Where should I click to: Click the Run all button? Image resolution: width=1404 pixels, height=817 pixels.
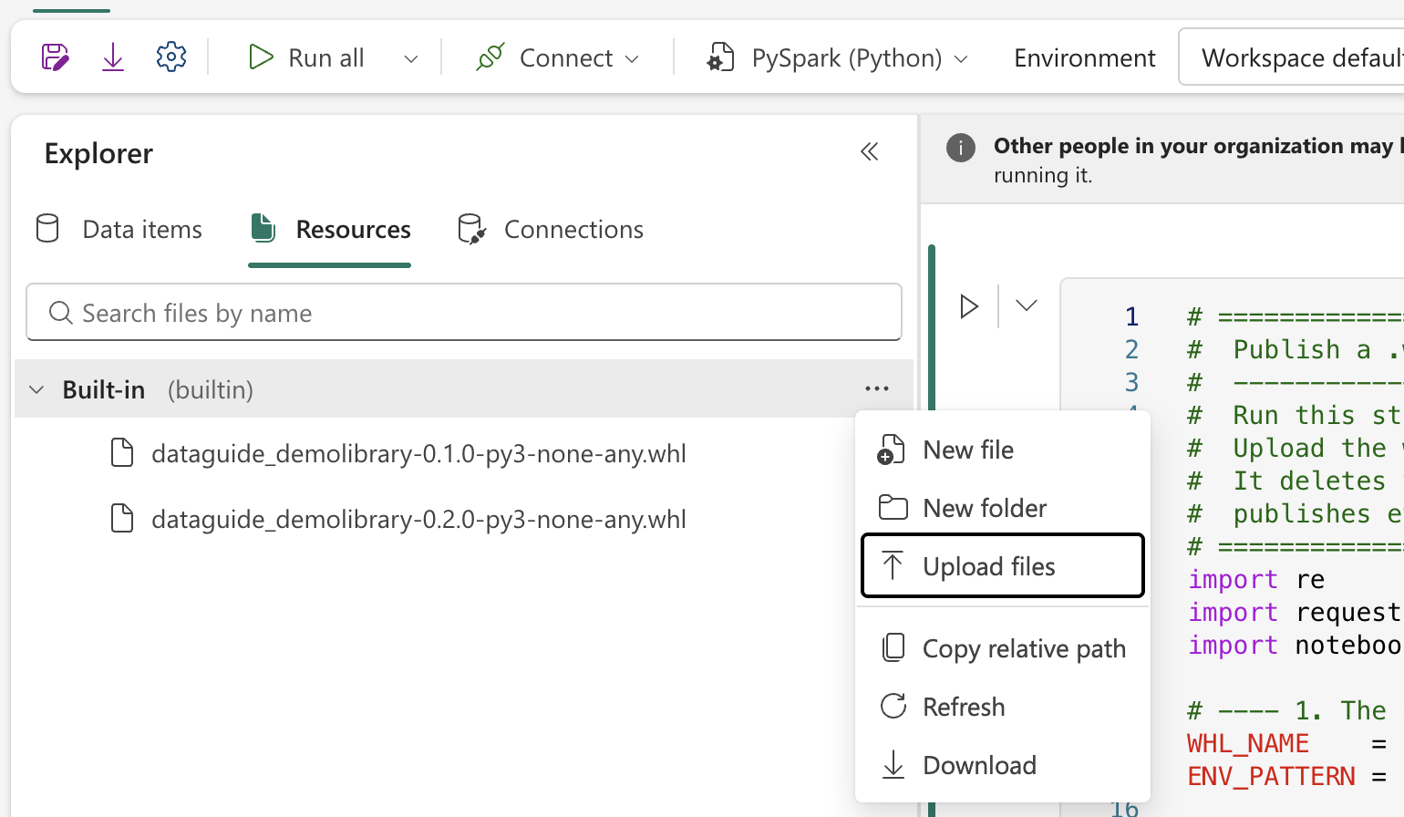pyautogui.click(x=306, y=57)
